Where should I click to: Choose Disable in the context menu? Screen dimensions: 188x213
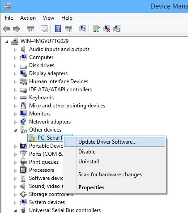pos(115,152)
